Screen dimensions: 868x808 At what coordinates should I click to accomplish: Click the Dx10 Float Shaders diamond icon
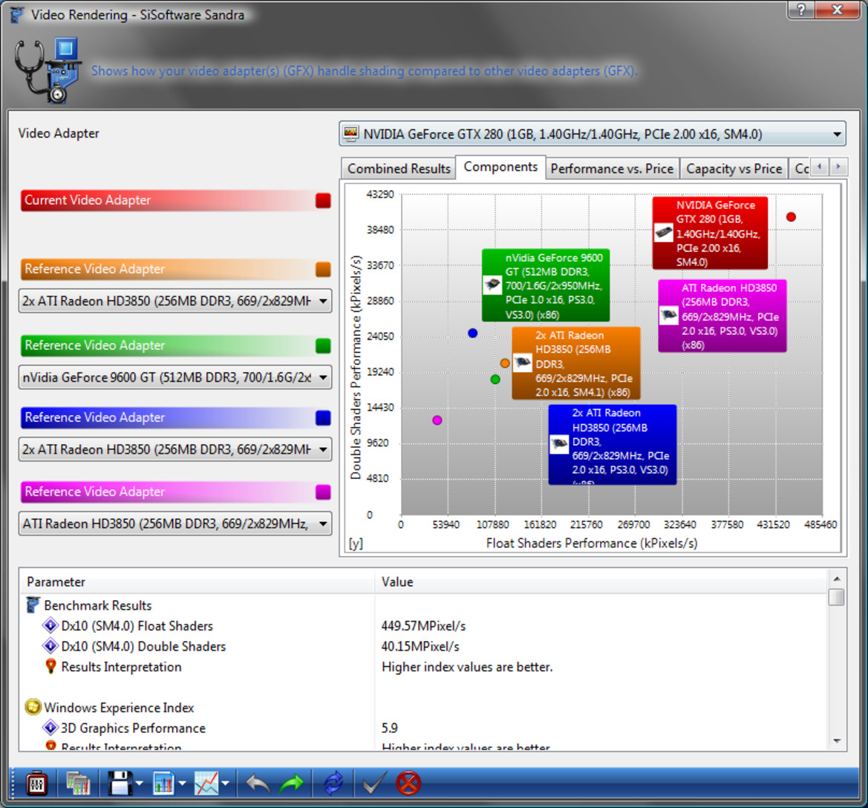(50, 626)
